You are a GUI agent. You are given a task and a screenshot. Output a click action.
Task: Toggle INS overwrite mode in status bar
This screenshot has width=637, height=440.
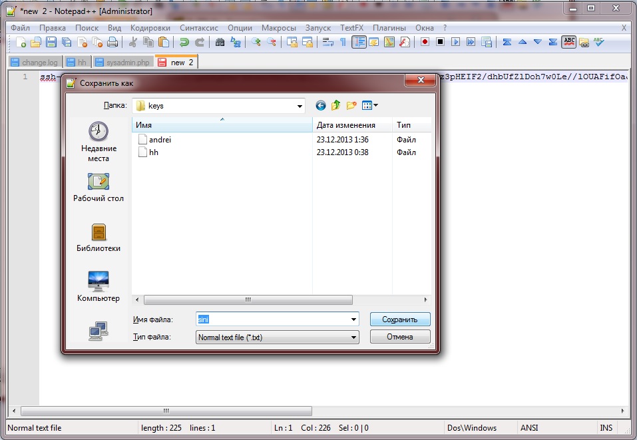pos(606,428)
